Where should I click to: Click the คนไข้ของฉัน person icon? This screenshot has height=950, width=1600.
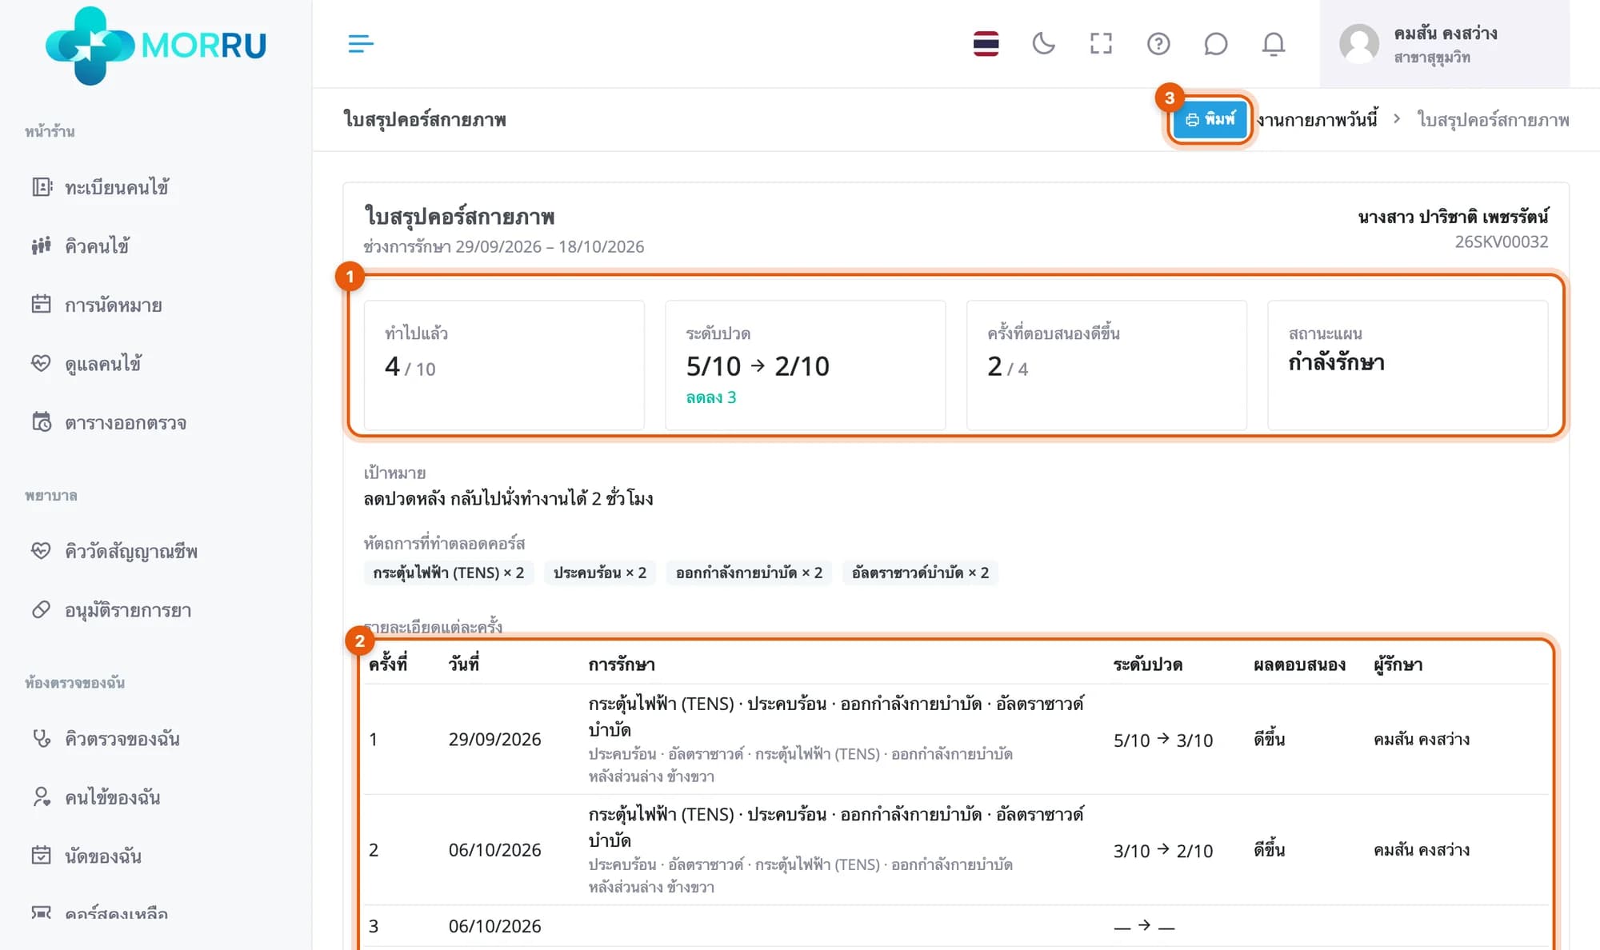[42, 797]
